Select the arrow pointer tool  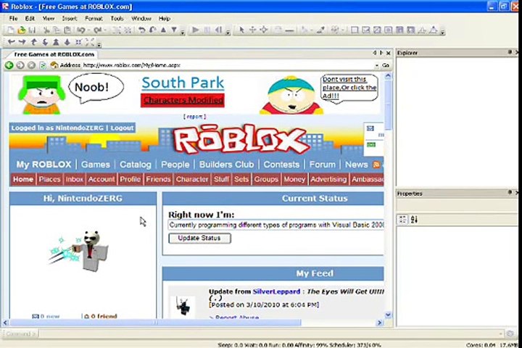(x=241, y=30)
